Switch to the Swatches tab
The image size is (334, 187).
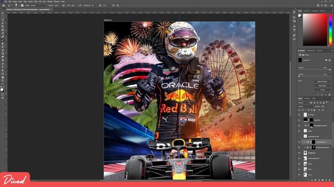tap(306, 11)
